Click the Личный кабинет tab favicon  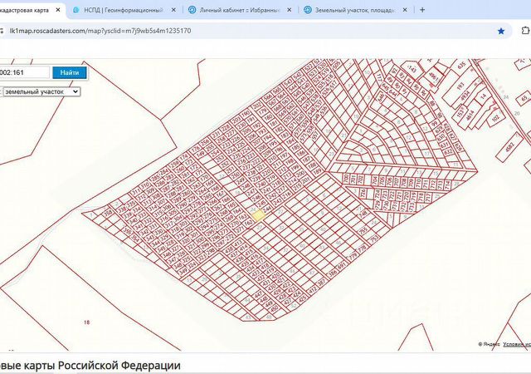[192, 10]
